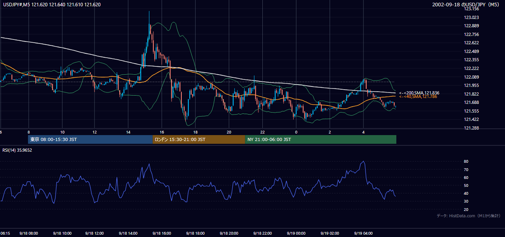The width and height of the screenshot is (505, 237).
Task: Click hour label 18 under the price chart
Action: point(196,132)
